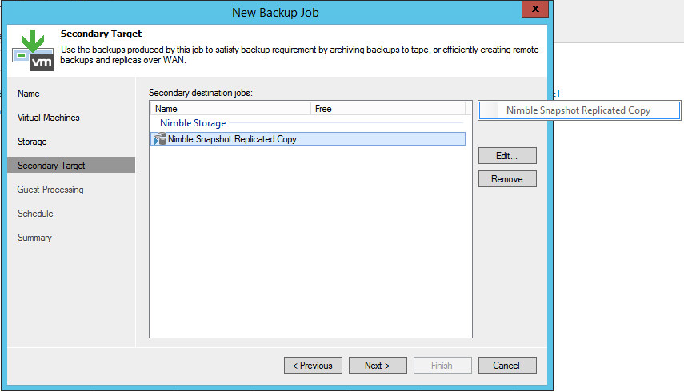Click the Edit... button
This screenshot has width=684, height=392.
pyautogui.click(x=507, y=156)
